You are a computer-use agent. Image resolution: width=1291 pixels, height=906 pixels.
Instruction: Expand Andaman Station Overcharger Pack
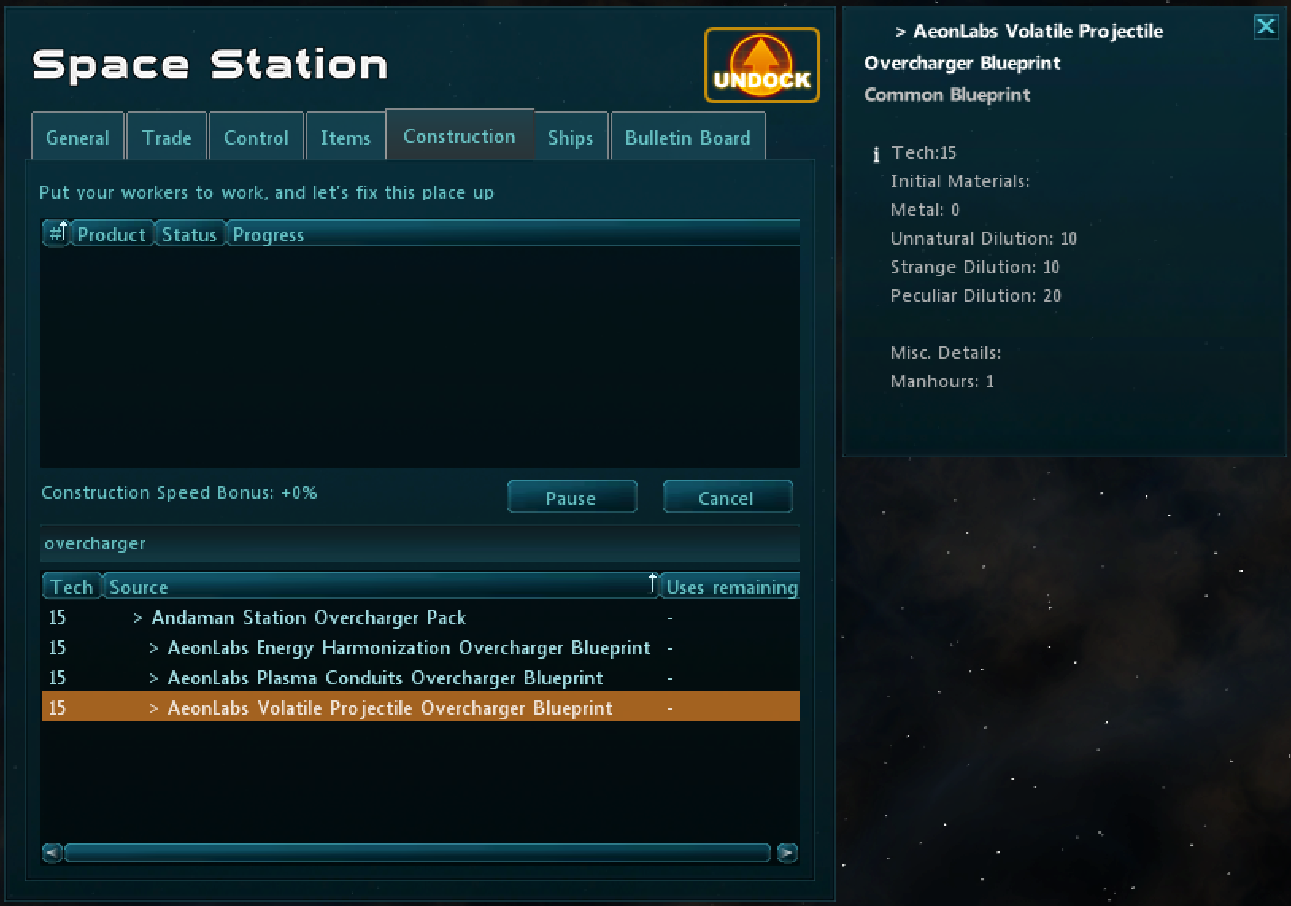(138, 618)
